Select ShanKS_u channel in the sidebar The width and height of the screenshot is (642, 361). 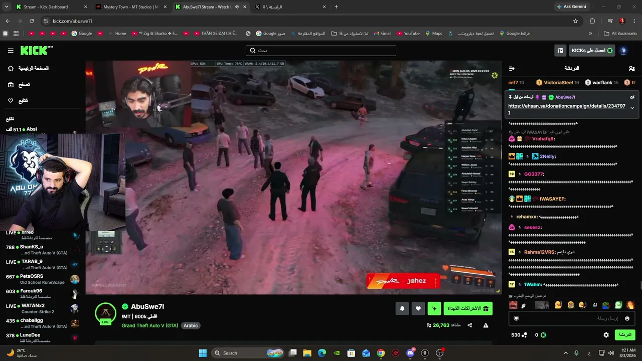(43, 250)
